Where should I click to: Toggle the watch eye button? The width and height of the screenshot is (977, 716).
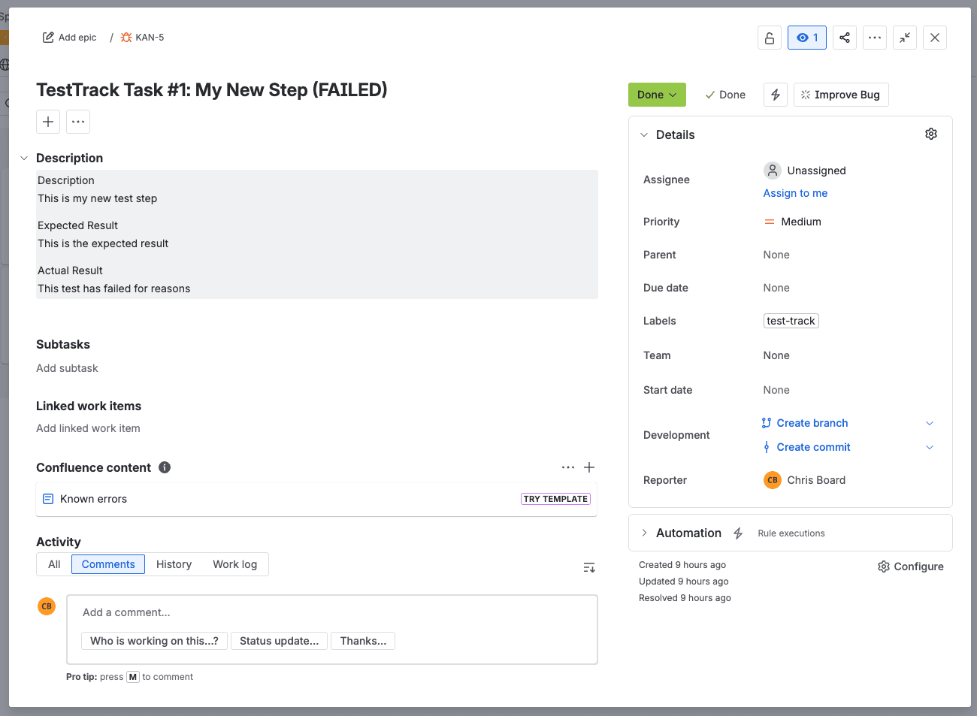pyautogui.click(x=806, y=38)
